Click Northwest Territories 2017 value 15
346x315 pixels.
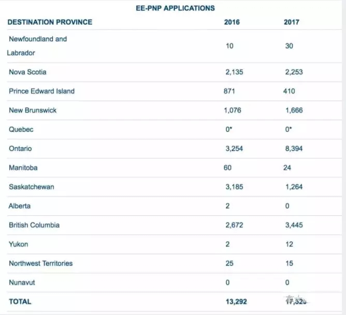[x=290, y=263]
